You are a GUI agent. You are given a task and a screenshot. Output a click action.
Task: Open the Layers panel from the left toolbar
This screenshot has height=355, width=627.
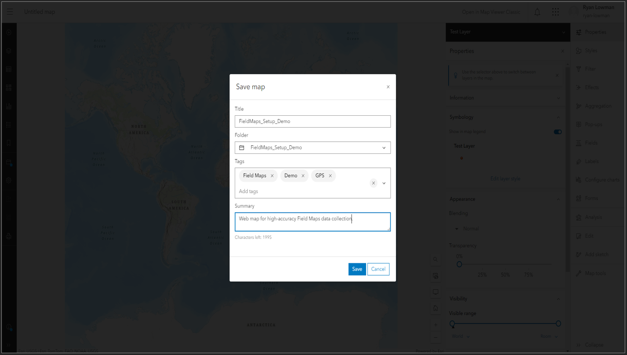coord(9,51)
